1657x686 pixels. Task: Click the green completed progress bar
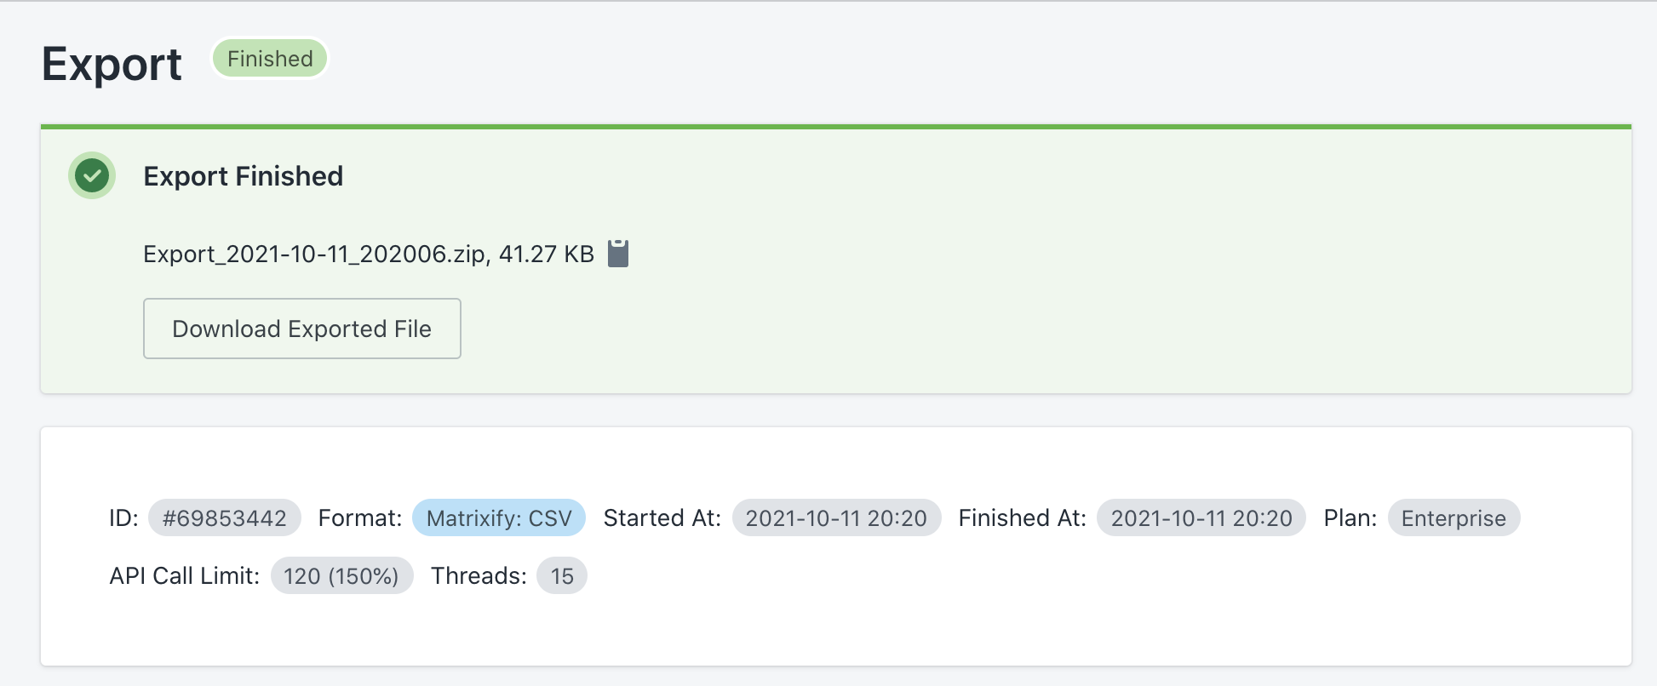click(x=836, y=127)
